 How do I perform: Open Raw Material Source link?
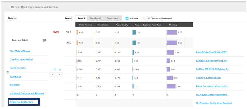pos(20,51)
